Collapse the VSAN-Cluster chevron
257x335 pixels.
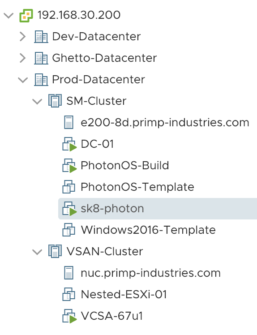tap(37, 252)
